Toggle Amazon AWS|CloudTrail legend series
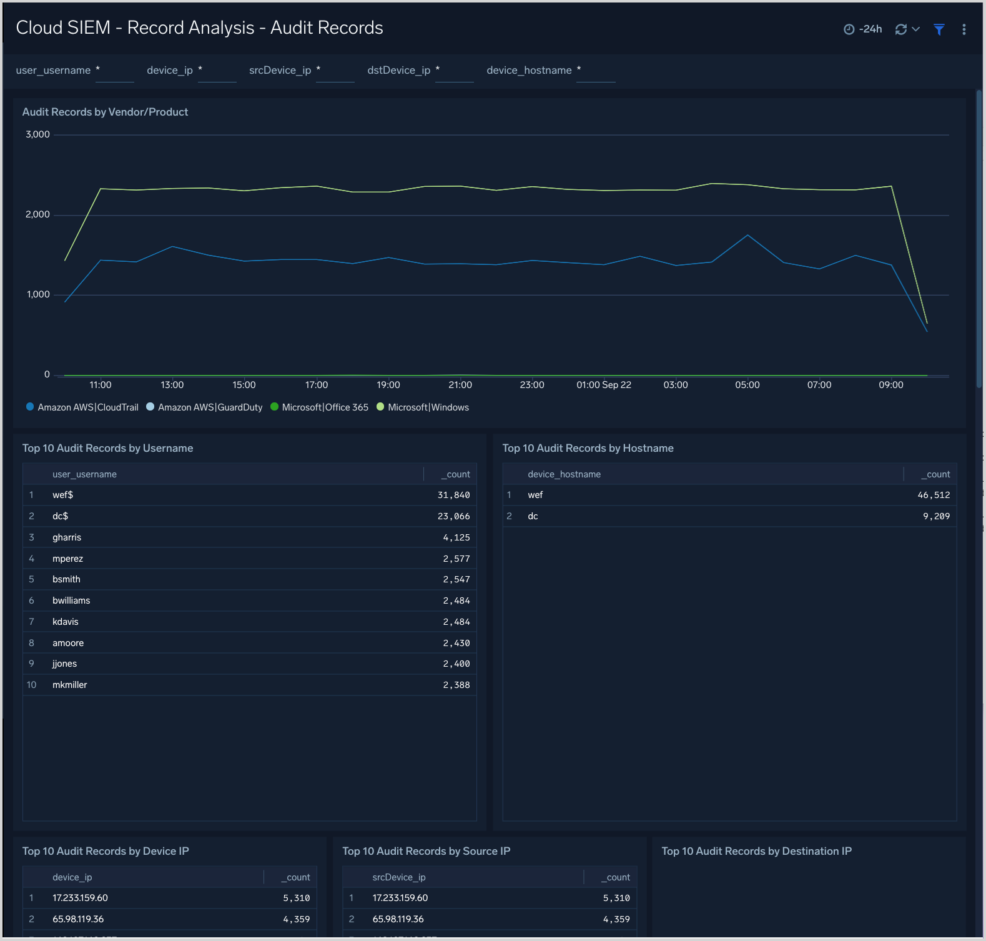This screenshot has height=941, width=986. pos(87,407)
